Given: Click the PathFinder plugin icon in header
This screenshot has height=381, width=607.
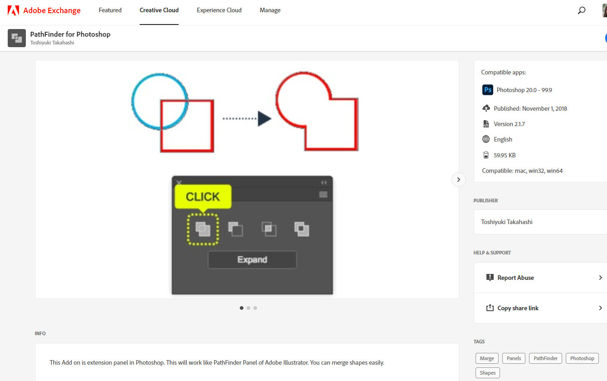Looking at the screenshot, I should point(17,38).
